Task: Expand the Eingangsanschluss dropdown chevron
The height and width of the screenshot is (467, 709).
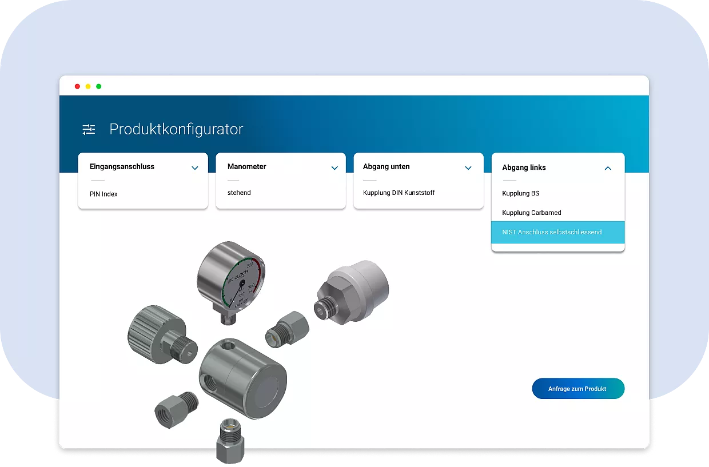Action: point(194,168)
